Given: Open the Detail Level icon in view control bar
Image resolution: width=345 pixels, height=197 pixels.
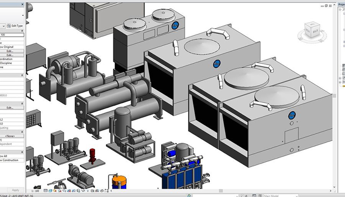Looking at the screenshot, I should [x=45, y=190].
